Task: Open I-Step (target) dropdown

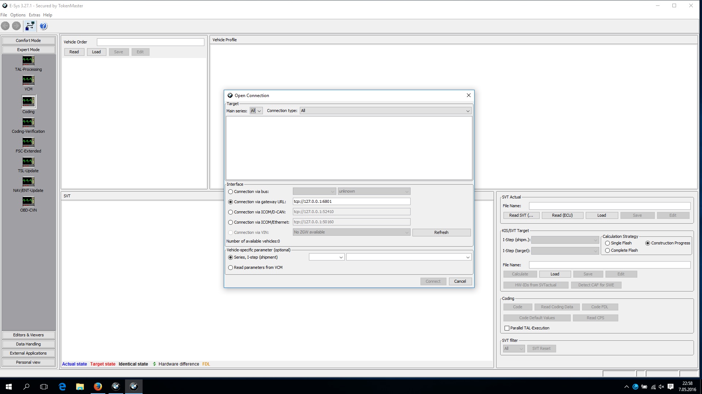Action: pos(565,251)
